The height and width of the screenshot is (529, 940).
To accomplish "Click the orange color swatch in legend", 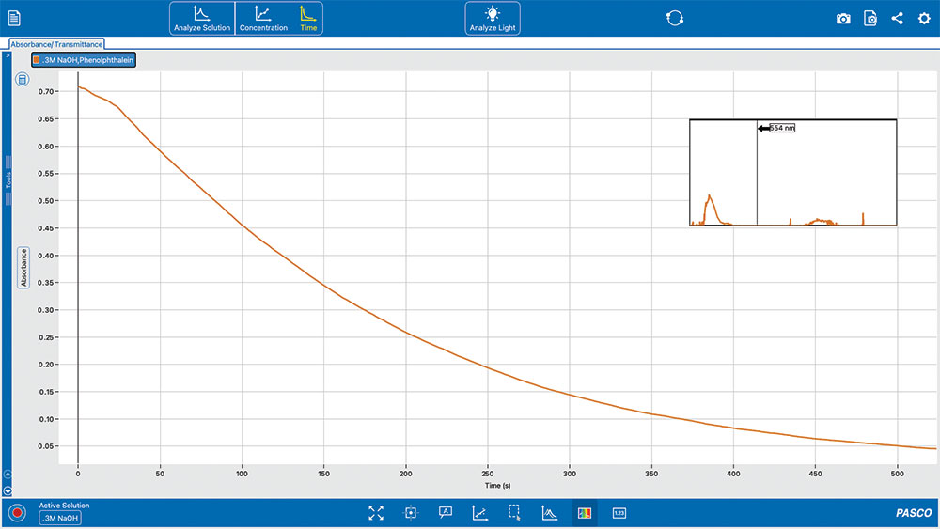I will click(37, 60).
